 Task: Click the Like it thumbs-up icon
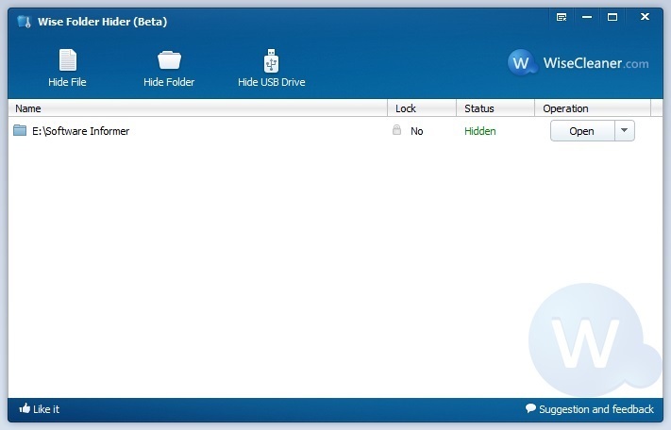(25, 408)
